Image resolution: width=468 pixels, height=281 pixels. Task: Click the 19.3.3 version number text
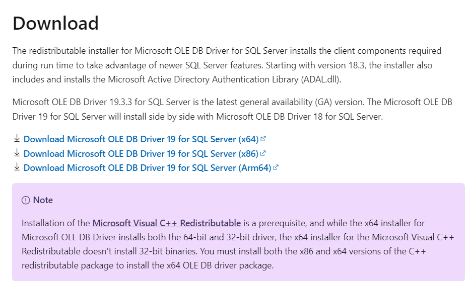point(120,102)
